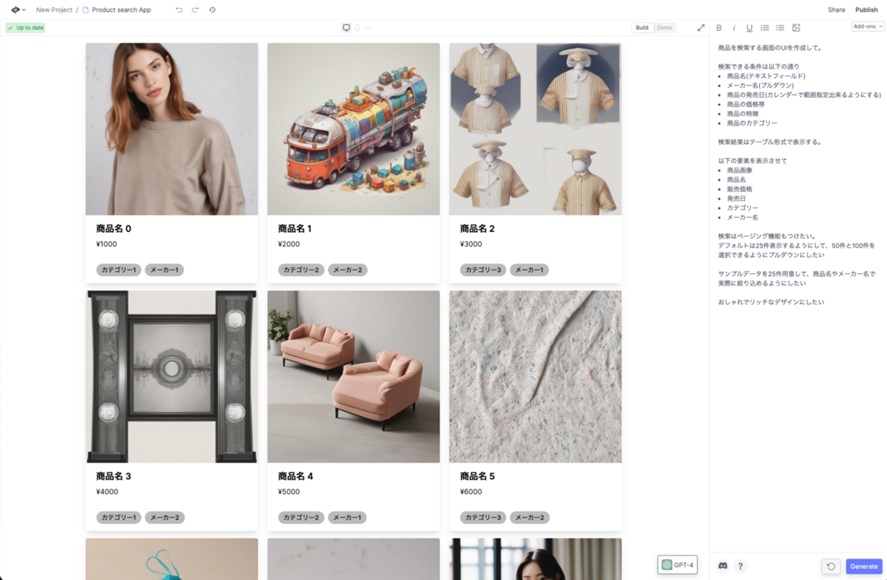The image size is (887, 580).
Task: Click the prompt line 検索結果はテーブル形式で表示する。
Action: [x=770, y=142]
